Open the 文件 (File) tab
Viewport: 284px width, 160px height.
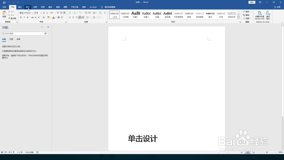4,7
